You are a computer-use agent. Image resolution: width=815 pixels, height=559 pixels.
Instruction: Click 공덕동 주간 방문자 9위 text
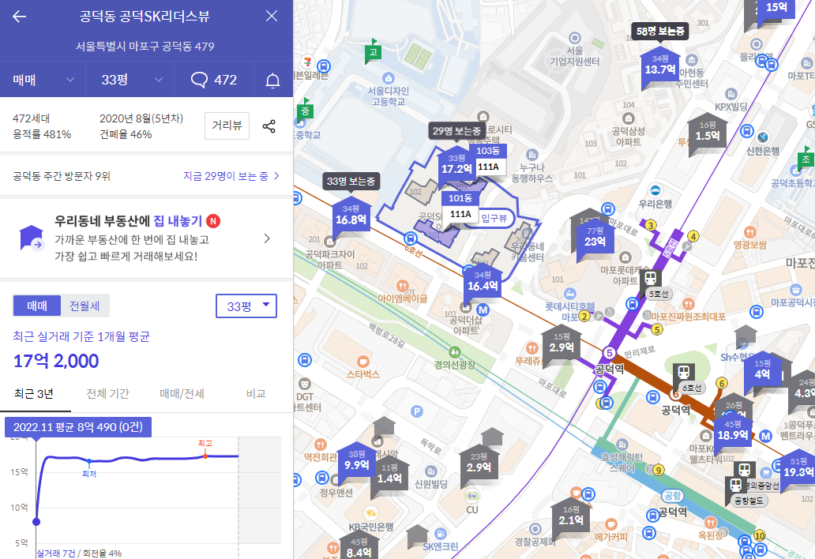62,176
